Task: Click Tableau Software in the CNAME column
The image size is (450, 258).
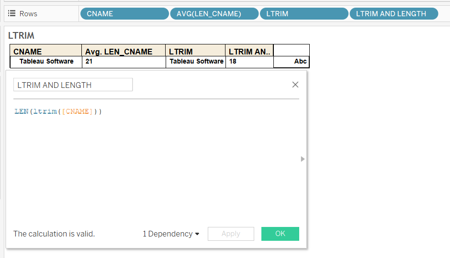Action: [46, 61]
